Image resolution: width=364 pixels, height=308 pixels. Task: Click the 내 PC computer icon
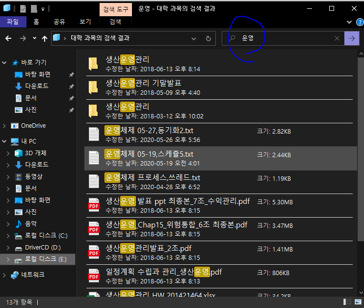[15, 141]
